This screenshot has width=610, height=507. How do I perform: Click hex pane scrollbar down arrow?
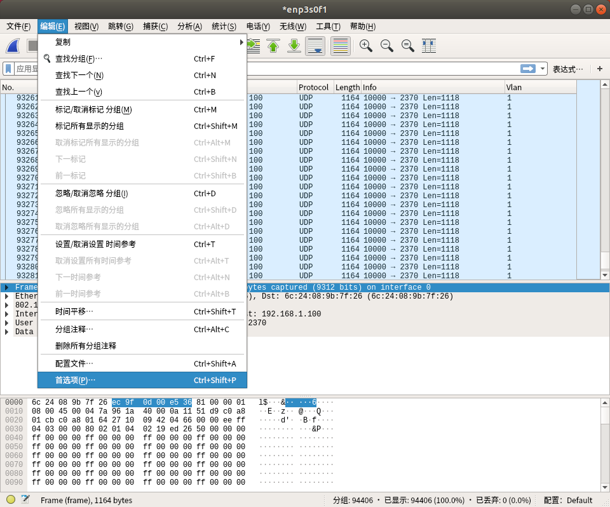tap(604, 487)
